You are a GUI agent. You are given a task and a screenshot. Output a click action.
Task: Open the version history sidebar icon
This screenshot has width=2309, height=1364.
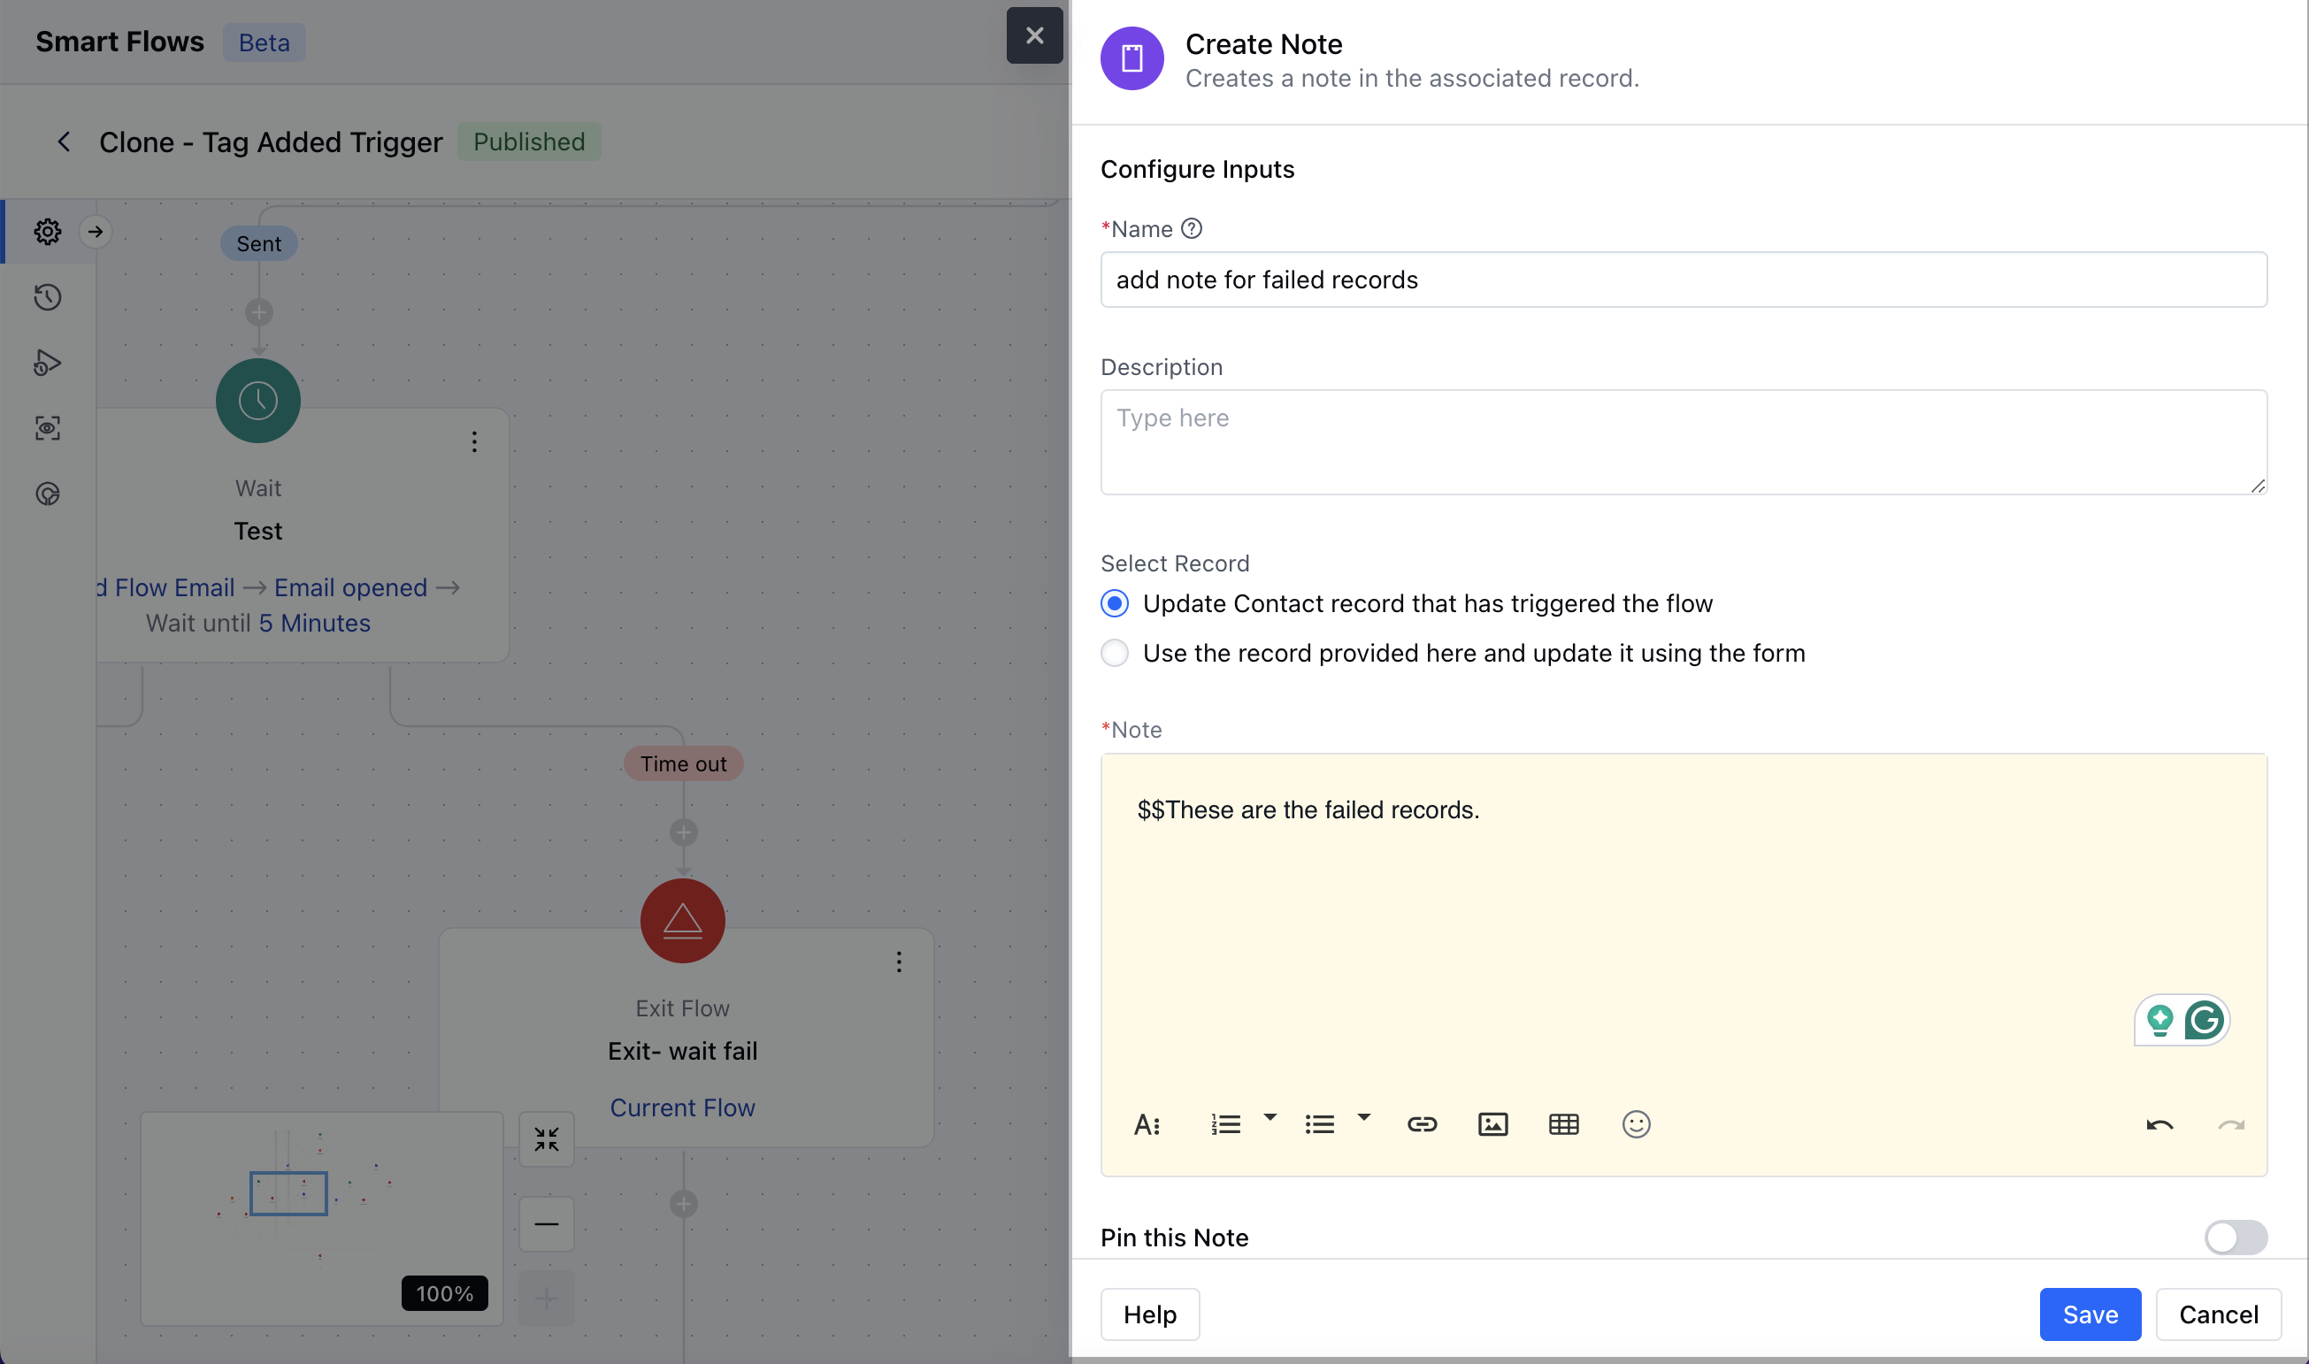click(x=48, y=297)
